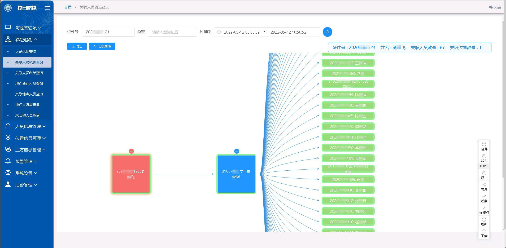Click the 切换图表 switch chart button
506x248 pixels.
(102, 46)
